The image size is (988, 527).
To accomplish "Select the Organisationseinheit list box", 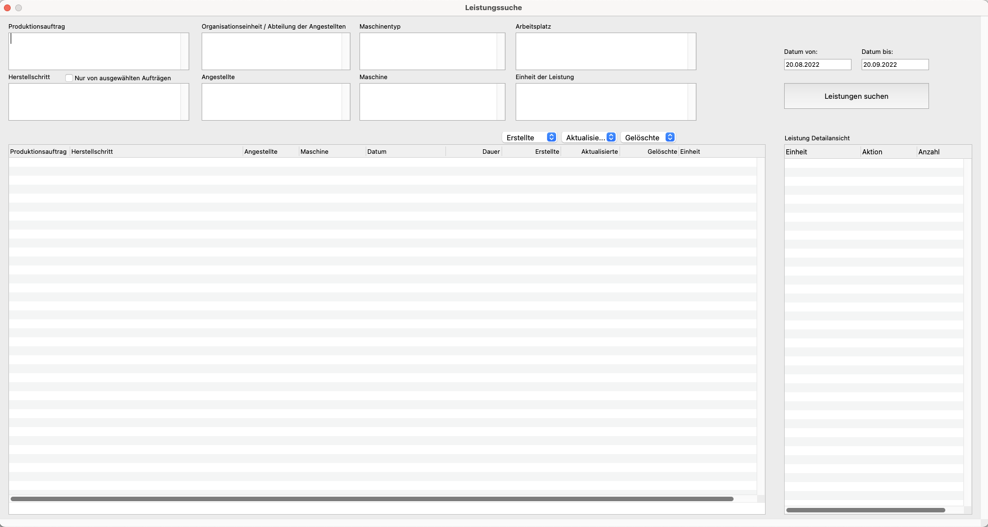I will pos(272,51).
